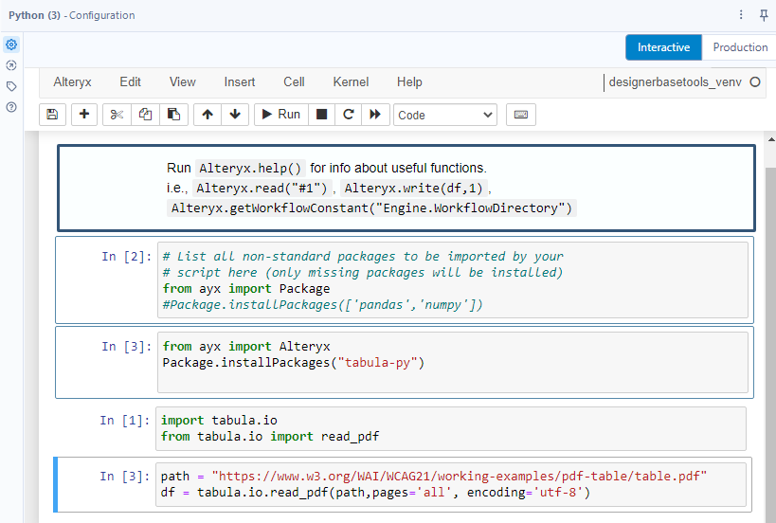The height and width of the screenshot is (523, 776).
Task: Open the three-dot options menu
Action: [x=741, y=15]
